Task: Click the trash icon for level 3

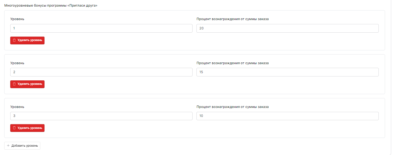Action: 14,128
